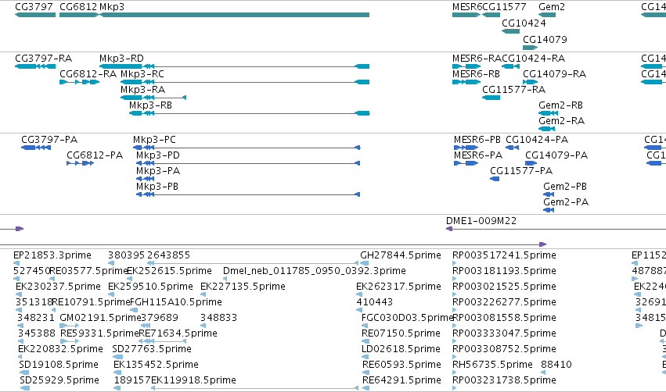
Task: Click feature 348833
Action: 219,318
